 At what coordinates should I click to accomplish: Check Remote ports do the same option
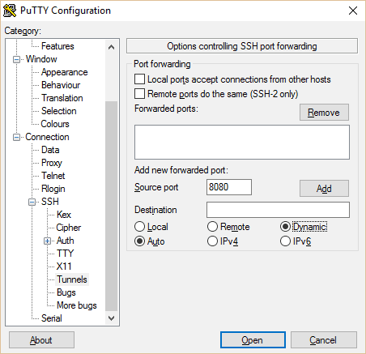point(139,94)
